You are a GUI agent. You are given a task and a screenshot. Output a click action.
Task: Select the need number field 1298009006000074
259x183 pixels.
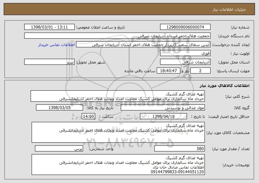pyautogui.click(x=185, y=27)
